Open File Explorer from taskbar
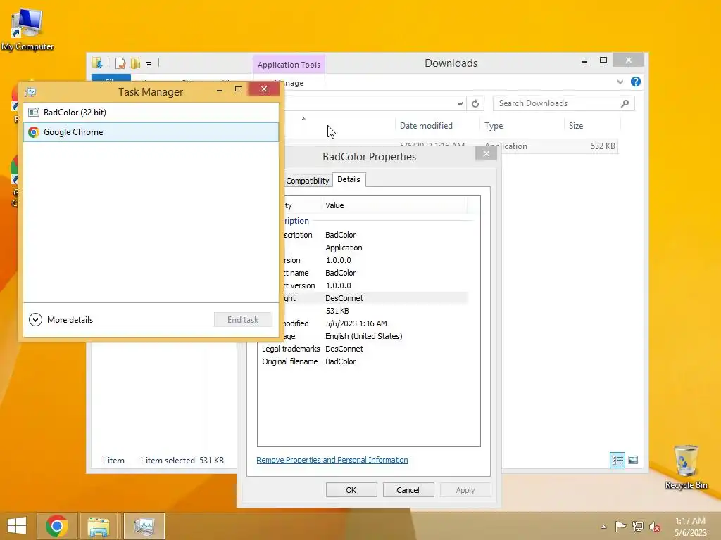Image resolution: width=721 pixels, height=540 pixels. point(99,526)
